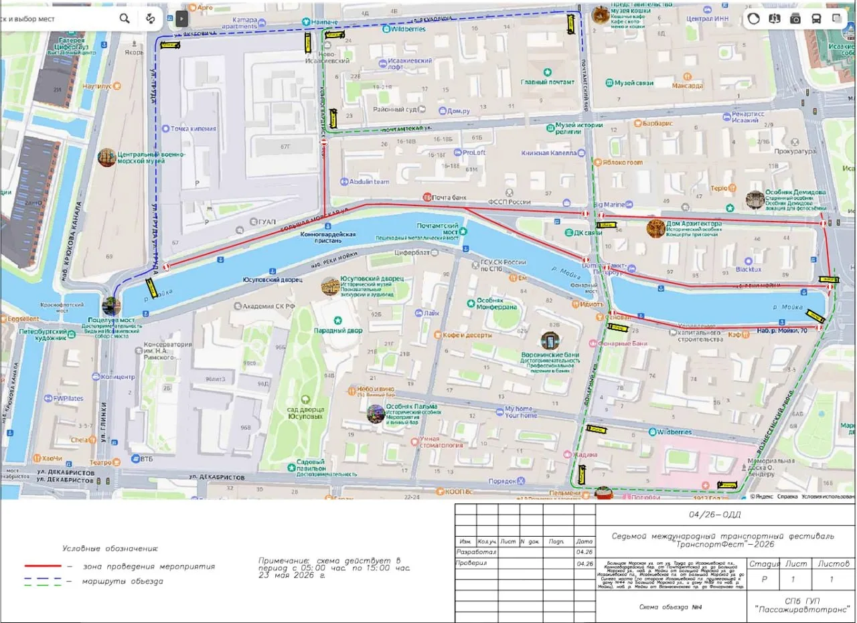Click the "Проверил" table cell
Image resolution: width=857 pixels, height=623 pixels.
point(476,564)
